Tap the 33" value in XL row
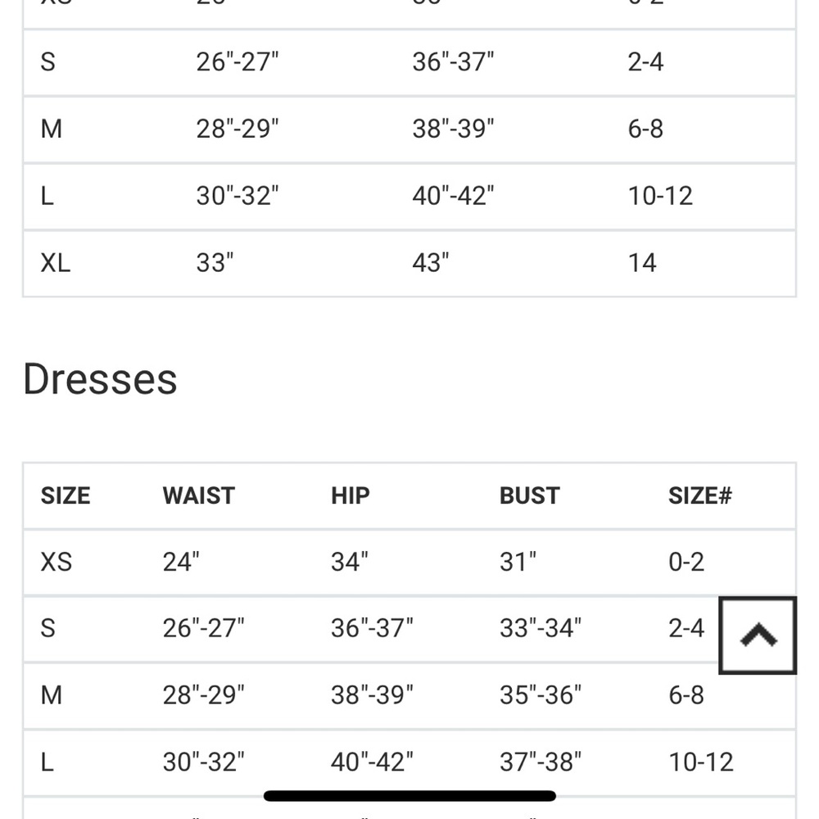Viewport: 819px width, 819px height. click(x=215, y=263)
